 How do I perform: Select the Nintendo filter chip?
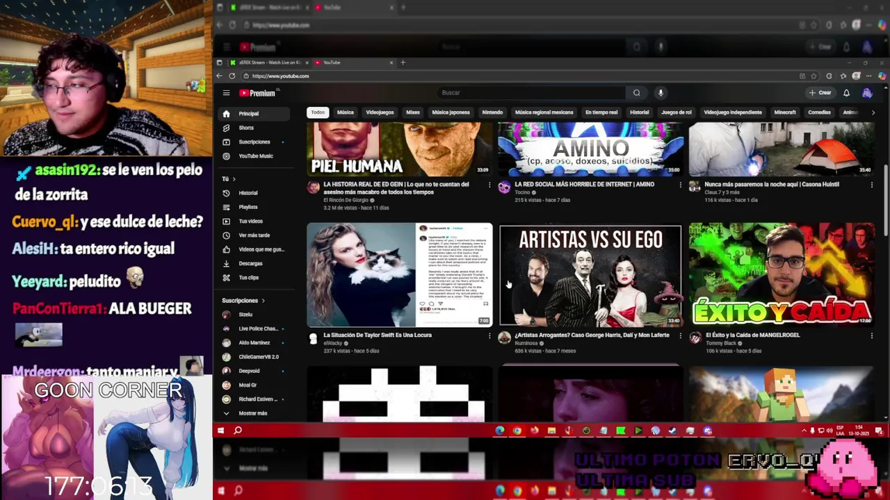(x=492, y=112)
